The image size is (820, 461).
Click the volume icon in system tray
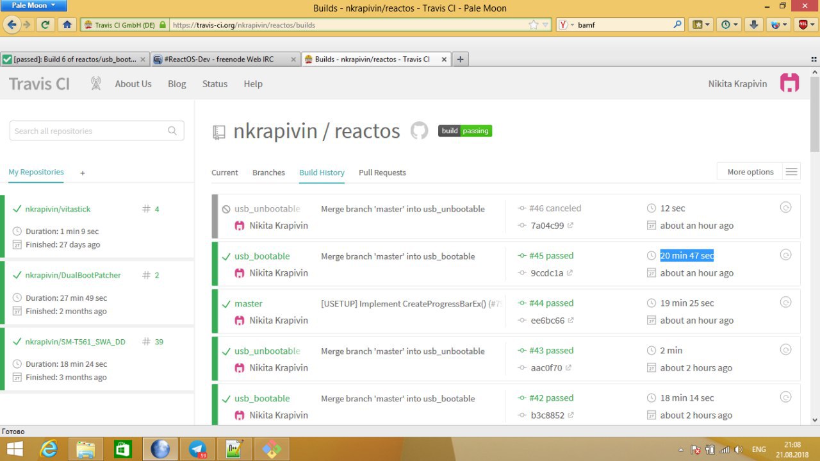click(x=738, y=450)
